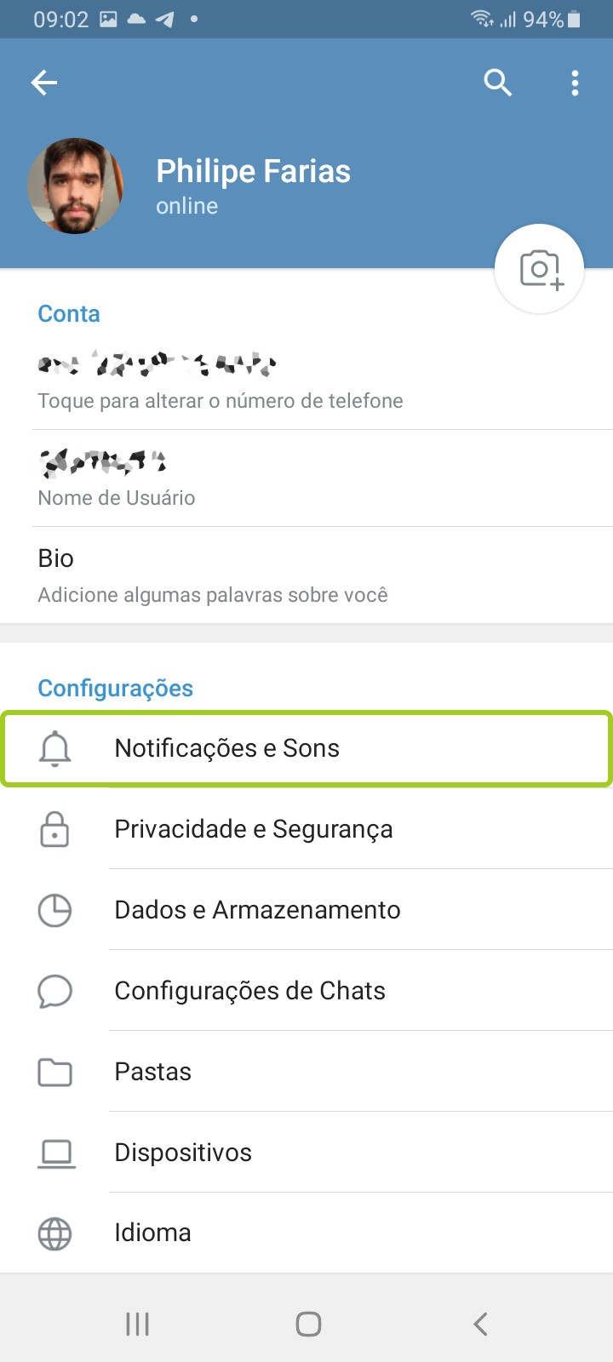Tap the folder icon for Pastas

point(55,1072)
